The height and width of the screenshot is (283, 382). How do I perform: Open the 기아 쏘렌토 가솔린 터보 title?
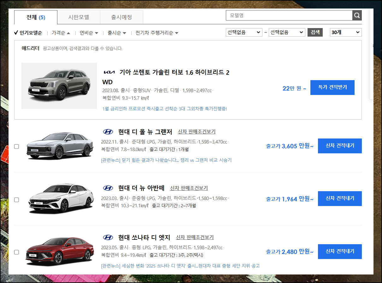coord(166,77)
